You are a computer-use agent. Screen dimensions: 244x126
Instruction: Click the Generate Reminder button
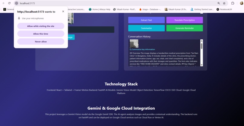pos(185,28)
